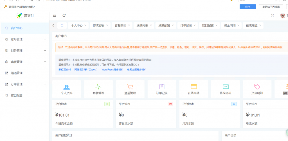The height and width of the screenshot is (141, 288).
Task: Click the refresh icon in top toolbar
Action: (x=64, y=15)
